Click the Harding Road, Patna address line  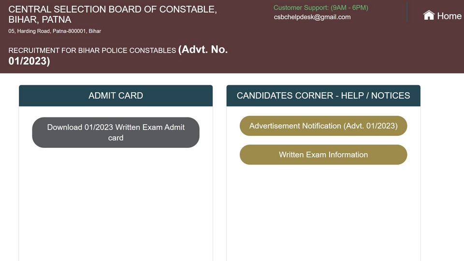coord(55,31)
